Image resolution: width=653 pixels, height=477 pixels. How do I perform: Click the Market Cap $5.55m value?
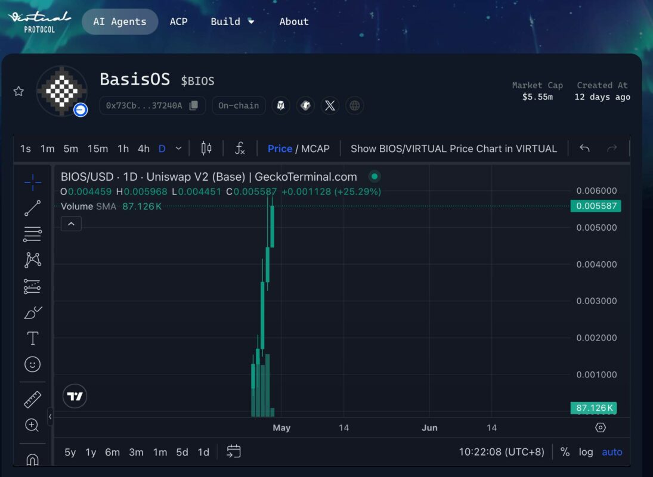pyautogui.click(x=537, y=97)
